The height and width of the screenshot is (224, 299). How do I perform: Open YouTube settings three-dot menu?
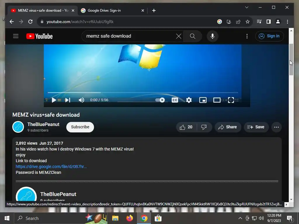(247, 36)
